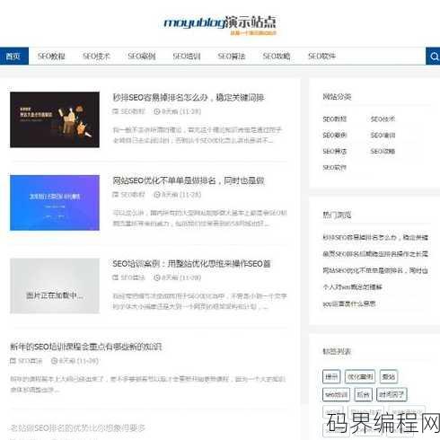The width and height of the screenshot is (440, 440).
Task: Click clock icon under SEO培训案例 article
Action: pyautogui.click(x=157, y=277)
